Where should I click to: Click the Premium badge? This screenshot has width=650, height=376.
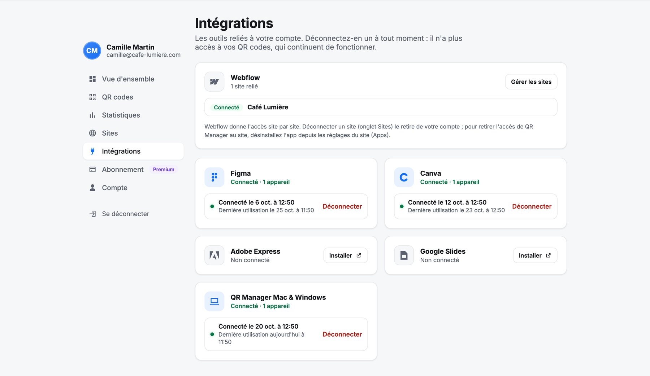point(164,170)
